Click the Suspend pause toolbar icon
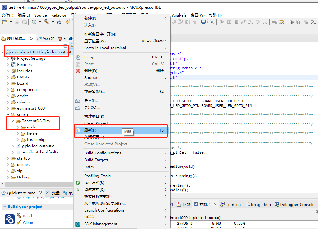 pyautogui.click(x=229, y=22)
